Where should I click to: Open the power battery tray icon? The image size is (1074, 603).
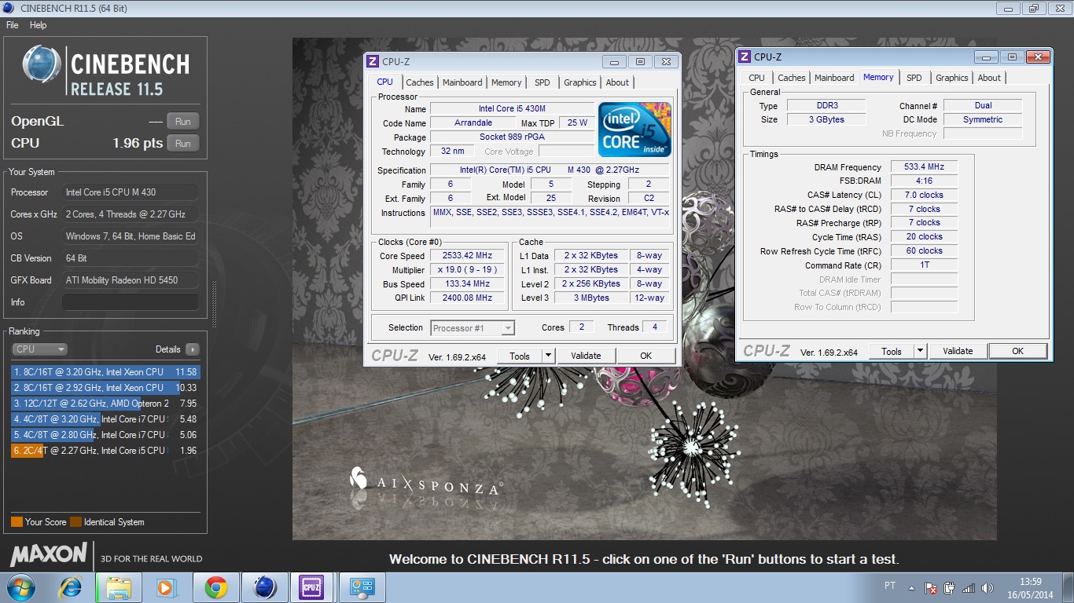pyautogui.click(x=949, y=587)
